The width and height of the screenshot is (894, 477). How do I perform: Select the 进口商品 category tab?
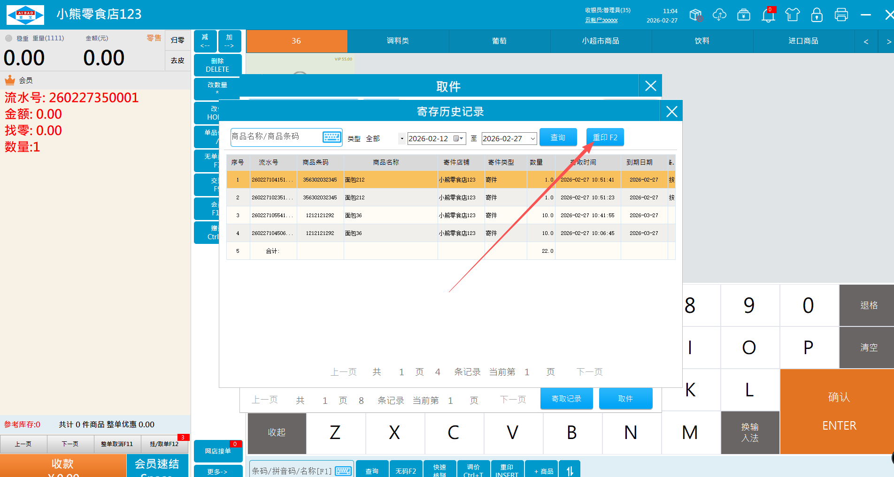803,41
